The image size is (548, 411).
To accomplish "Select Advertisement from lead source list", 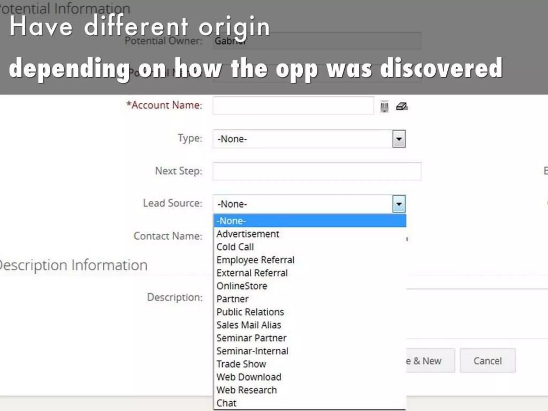I will pos(248,234).
